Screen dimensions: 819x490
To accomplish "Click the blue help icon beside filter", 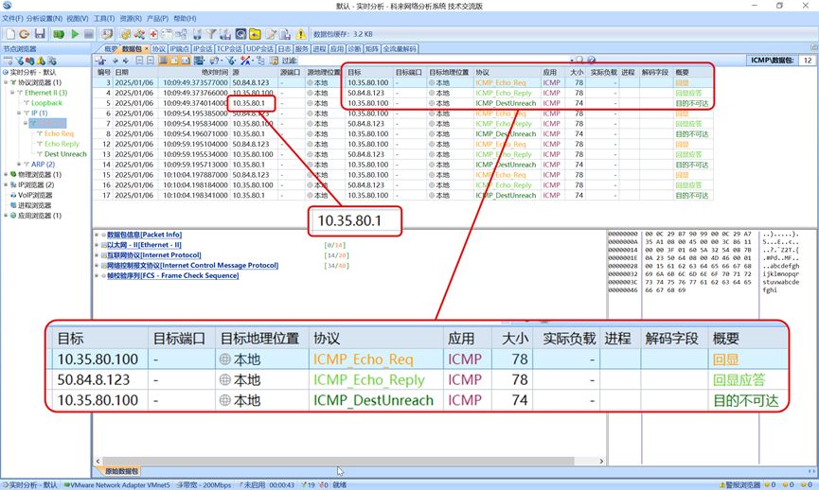I will point(591,60).
